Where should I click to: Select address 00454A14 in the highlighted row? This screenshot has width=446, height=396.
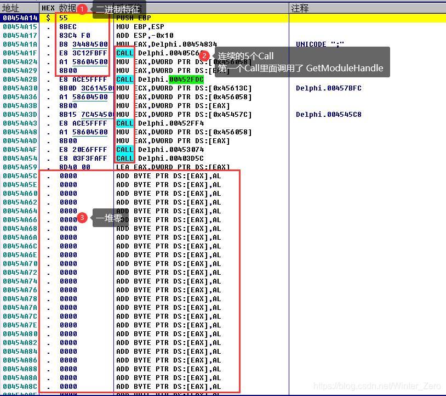tap(20, 18)
